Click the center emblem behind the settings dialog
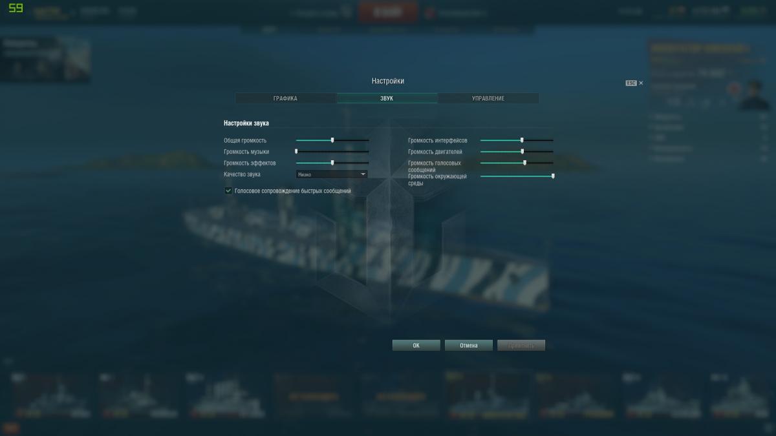The width and height of the screenshot is (776, 436). [387, 220]
